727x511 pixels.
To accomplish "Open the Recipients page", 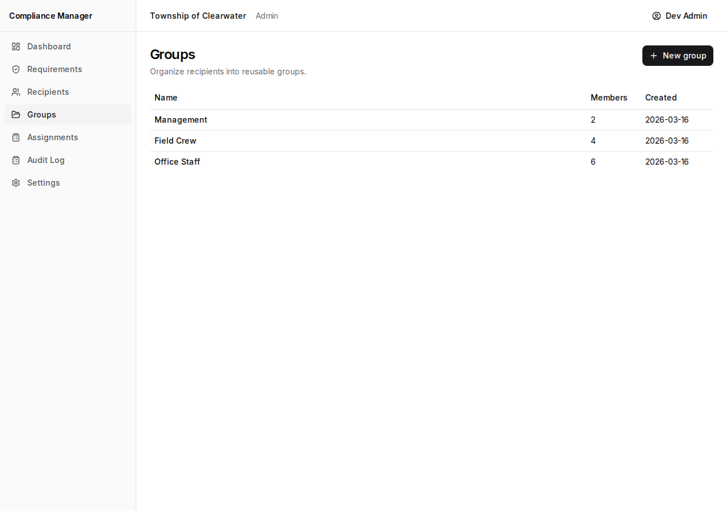I will coord(68,92).
